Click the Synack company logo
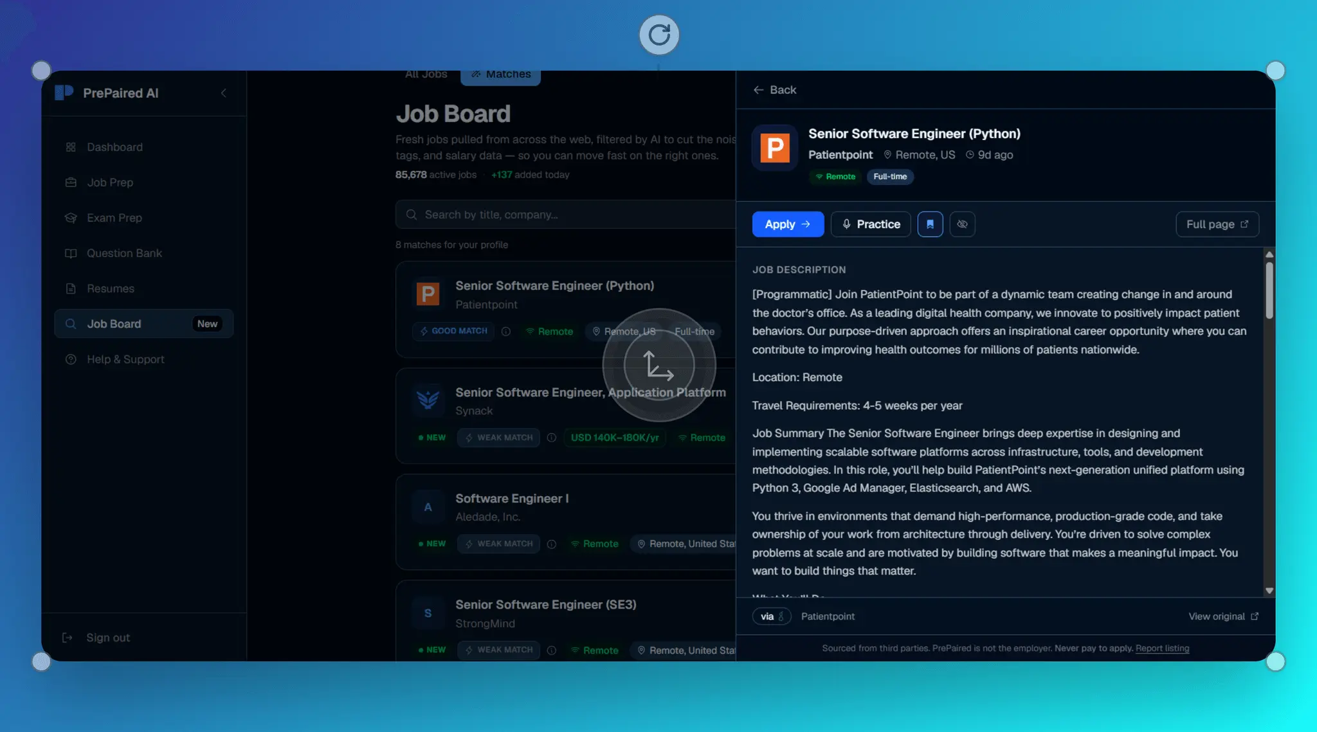The width and height of the screenshot is (1317, 732). pos(428,400)
